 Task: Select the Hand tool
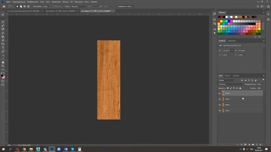pos(3,62)
